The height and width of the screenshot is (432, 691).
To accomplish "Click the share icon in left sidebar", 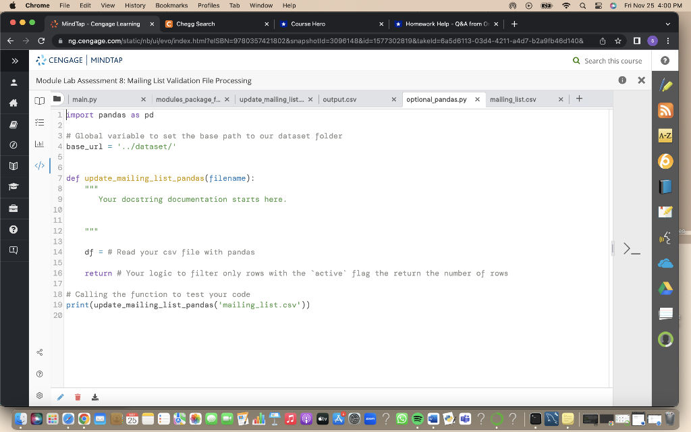I will (40, 352).
